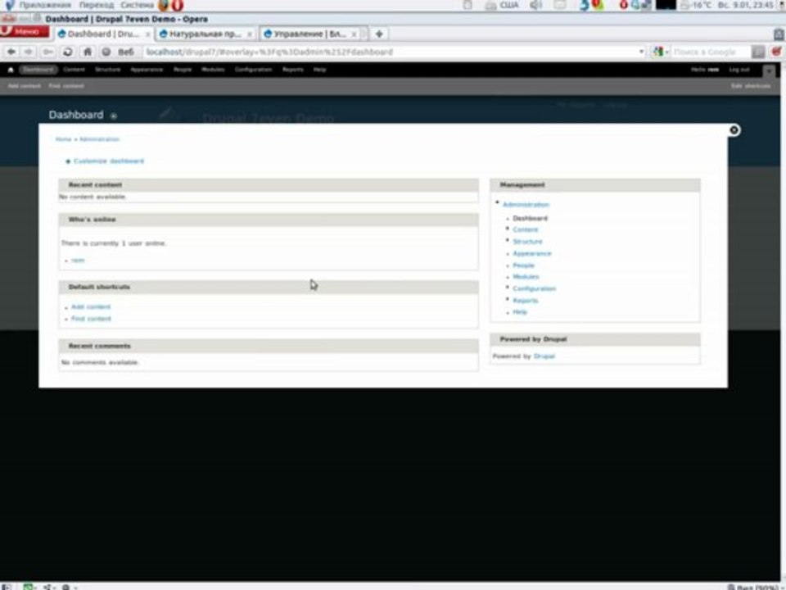Switch to the Dashboard | Dru... browser tab
786x590 pixels.
tap(103, 34)
